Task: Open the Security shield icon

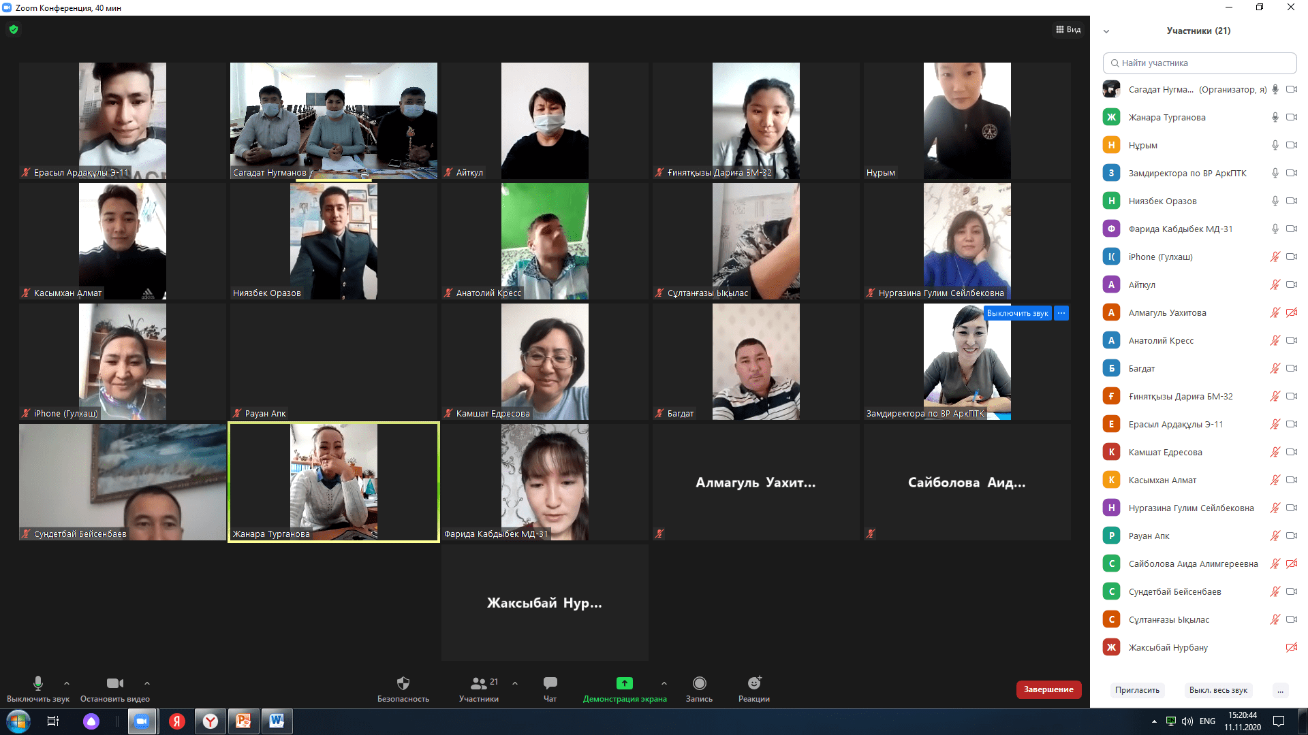Action: 403,683
